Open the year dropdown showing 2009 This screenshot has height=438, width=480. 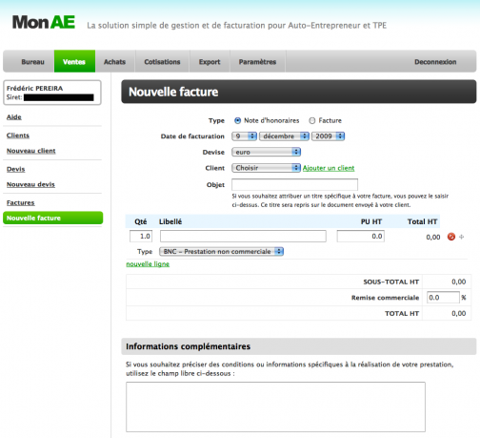pos(328,136)
